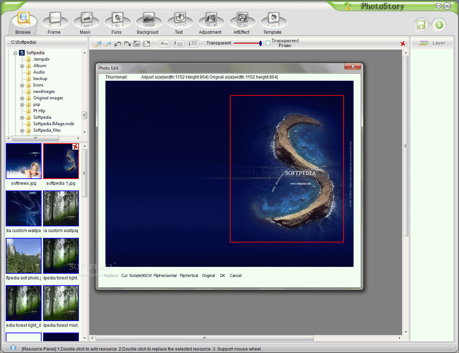The width and height of the screenshot is (459, 353).
Task: Click the Softpedia root folder icon
Action: (22, 53)
